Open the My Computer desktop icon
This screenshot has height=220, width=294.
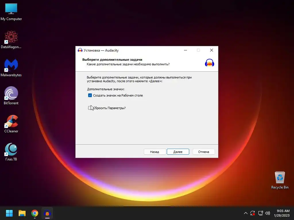coord(11,12)
